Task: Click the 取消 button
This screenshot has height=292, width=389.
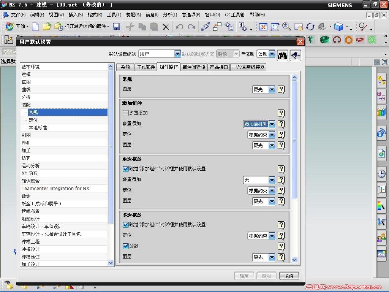Action: click(289, 276)
